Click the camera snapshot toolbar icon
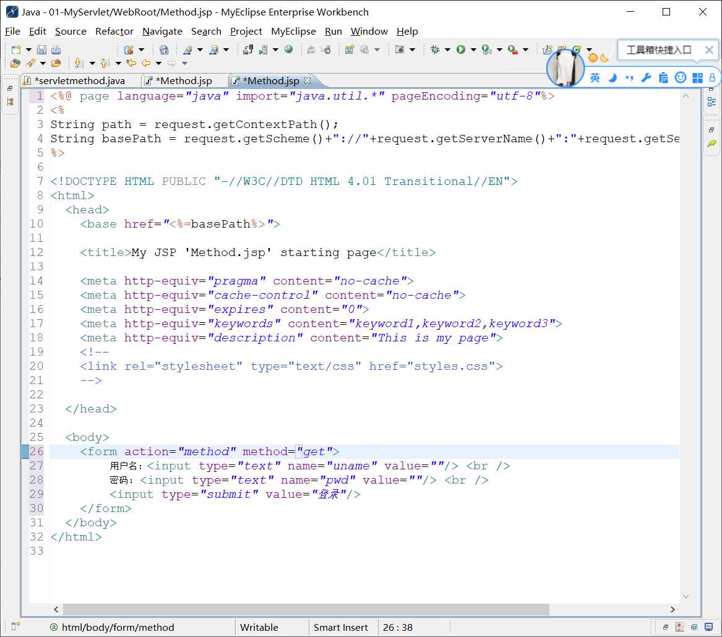722x637 pixels. pos(400,49)
